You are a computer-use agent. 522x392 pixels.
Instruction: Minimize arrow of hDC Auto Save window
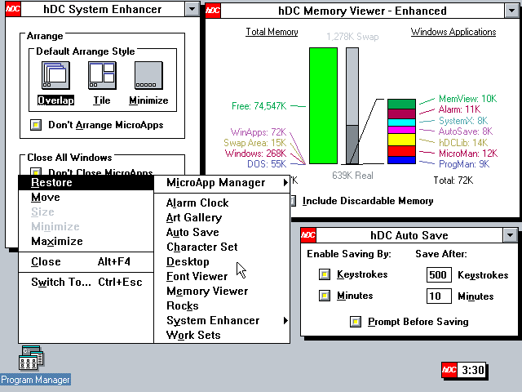(510, 235)
